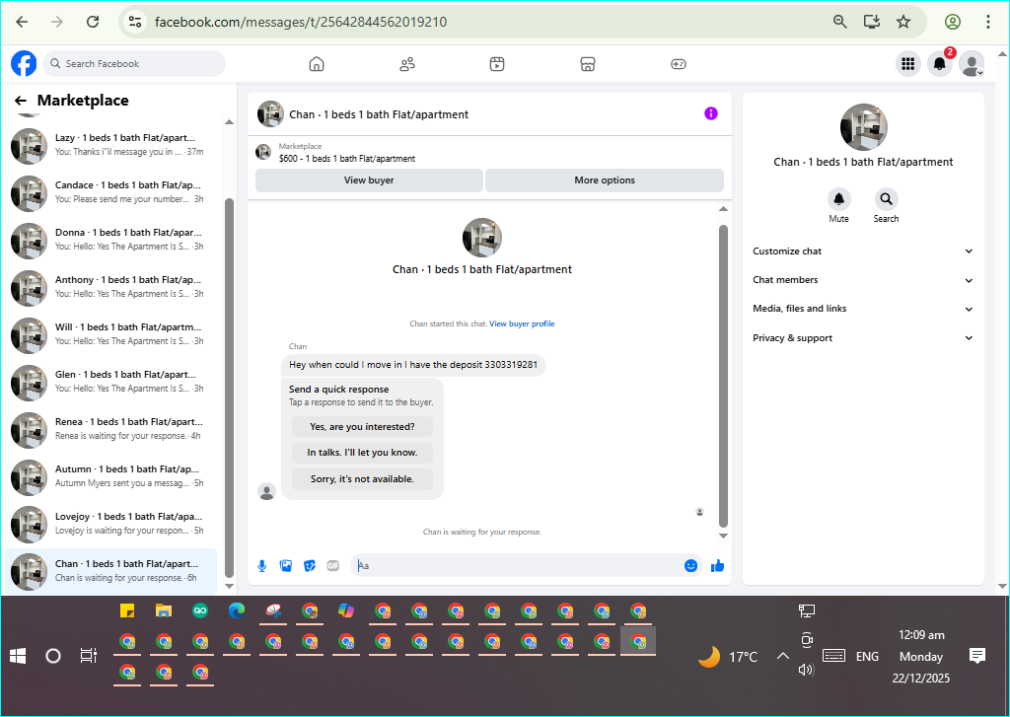1010x717 pixels.
Task: Show hidden system tray icons chevron
Action: coord(782,656)
